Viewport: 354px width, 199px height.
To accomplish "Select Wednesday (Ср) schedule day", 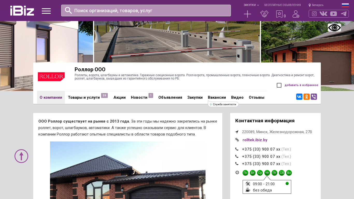I will (260, 173).
